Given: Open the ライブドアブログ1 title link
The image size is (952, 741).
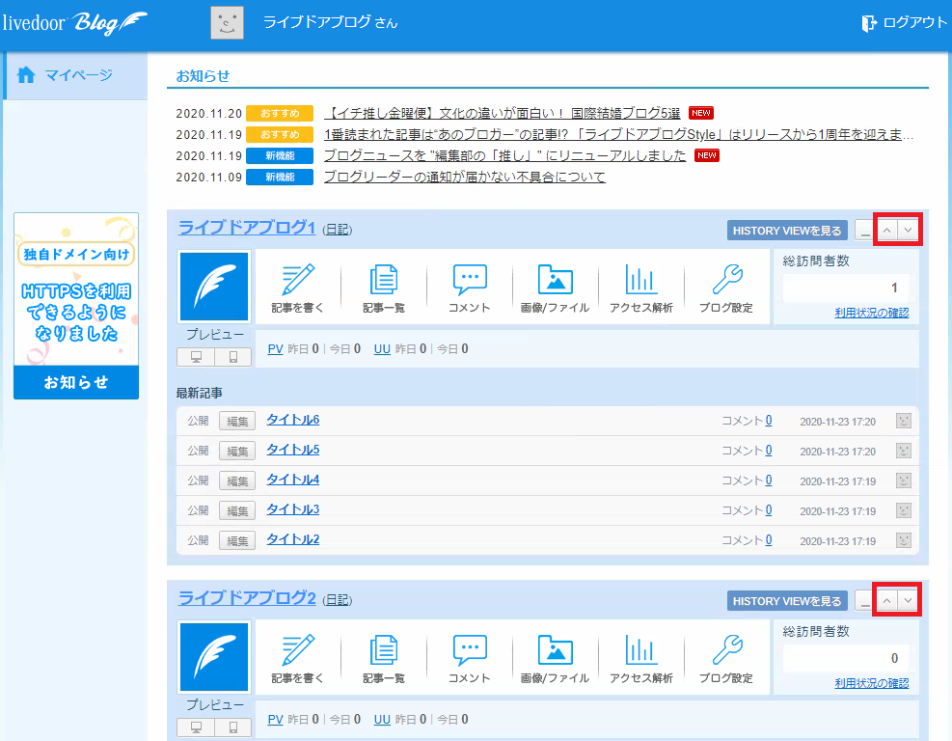Looking at the screenshot, I should 247,227.
